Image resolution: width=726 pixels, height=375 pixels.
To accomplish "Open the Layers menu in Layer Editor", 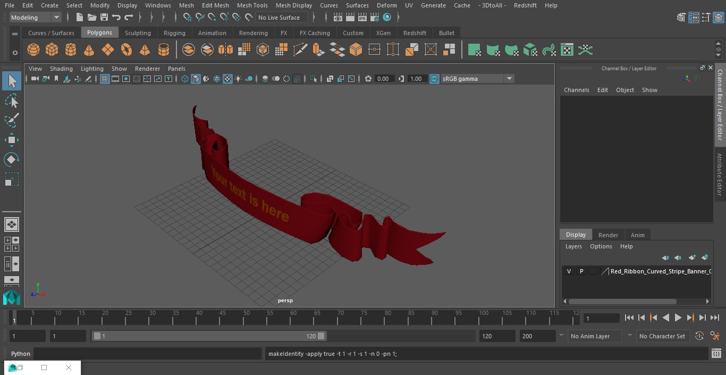I will point(573,246).
